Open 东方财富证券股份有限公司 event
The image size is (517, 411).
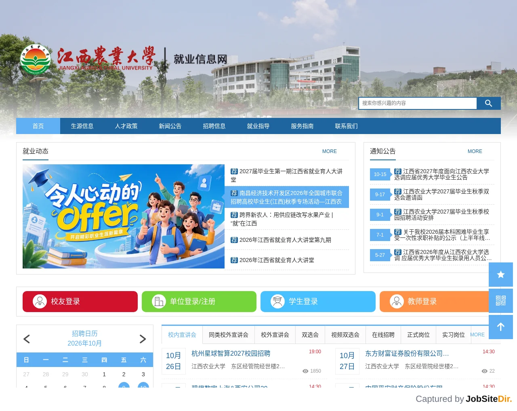407,353
